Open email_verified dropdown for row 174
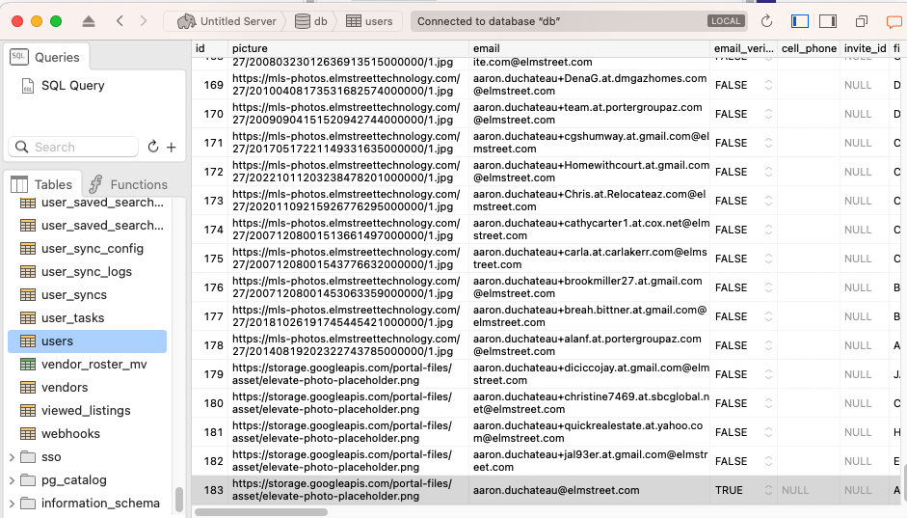907x518 pixels. 768,230
